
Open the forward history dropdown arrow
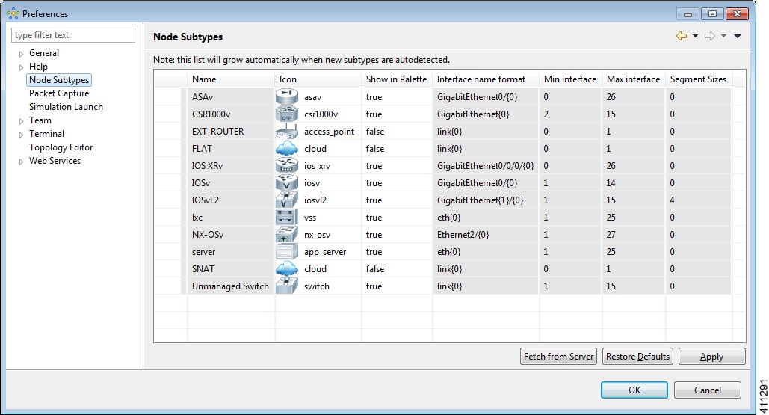[x=723, y=36]
